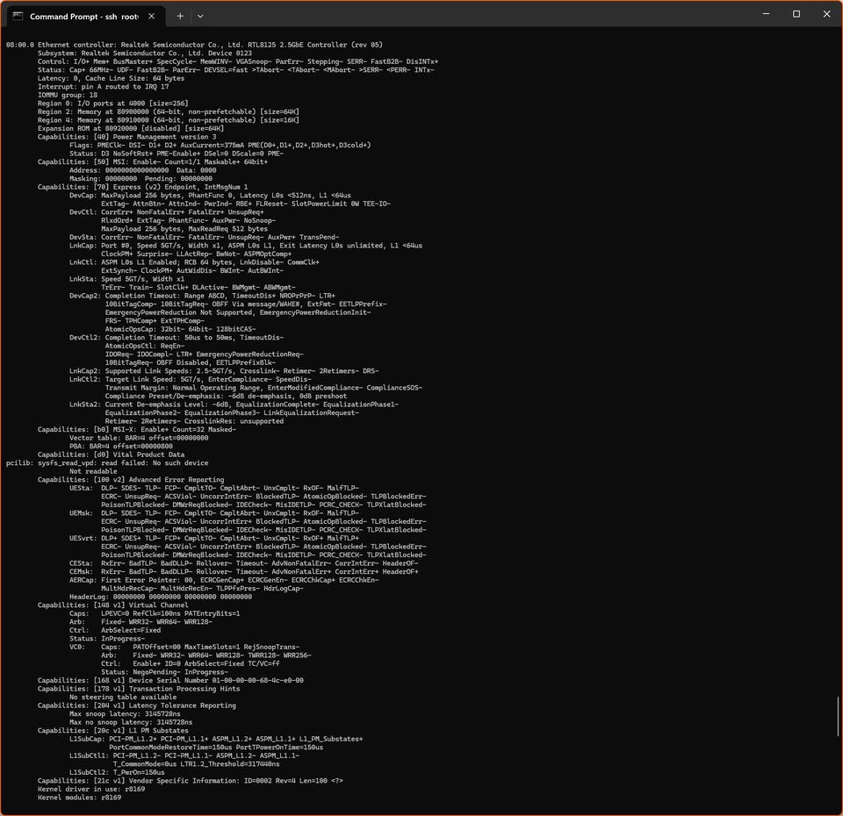Close the Command Prompt ssh tab

coord(152,16)
